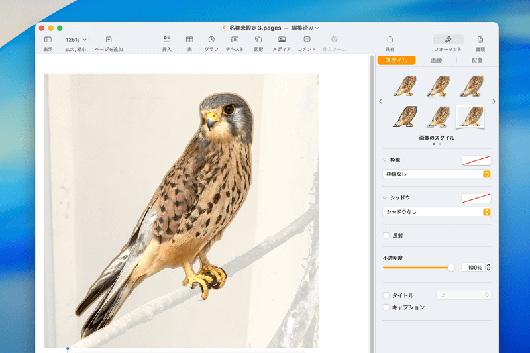Select the framed bottom-right image style
The width and height of the screenshot is (530, 353).
[x=470, y=117]
